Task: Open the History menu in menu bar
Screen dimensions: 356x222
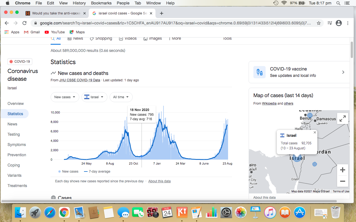Action: click(x=79, y=3)
